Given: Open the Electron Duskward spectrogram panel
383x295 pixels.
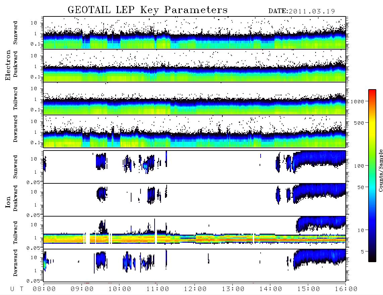Looking at the screenshot, I should (195, 65).
